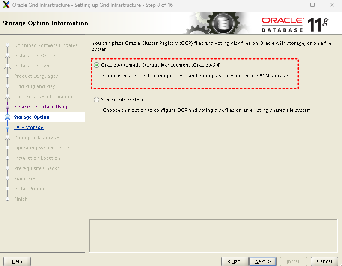Click the Installation Option step label
This screenshot has height=266, width=342.
click(x=35, y=56)
